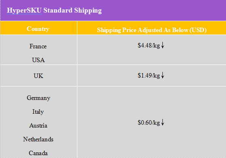Click the Netherlands country entry

coord(38,139)
